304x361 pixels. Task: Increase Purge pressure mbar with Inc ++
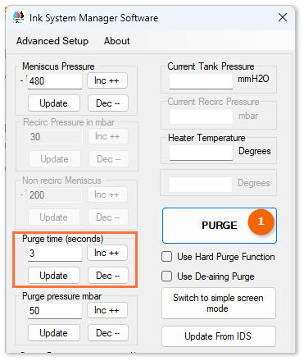[x=107, y=310]
